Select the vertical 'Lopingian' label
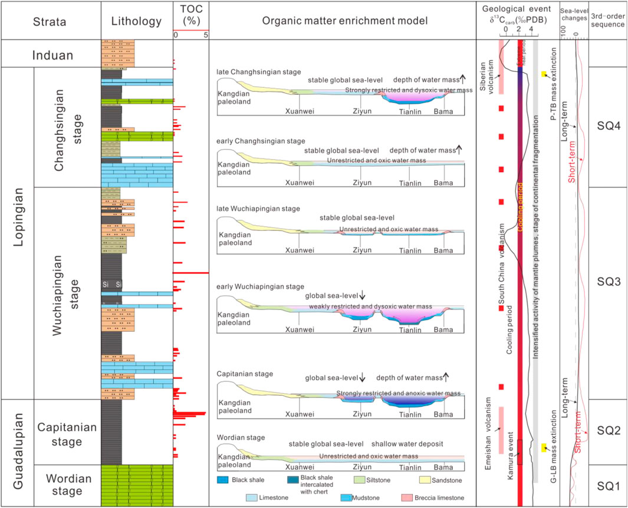Viewport: 628px width, 508px height. coord(18,216)
